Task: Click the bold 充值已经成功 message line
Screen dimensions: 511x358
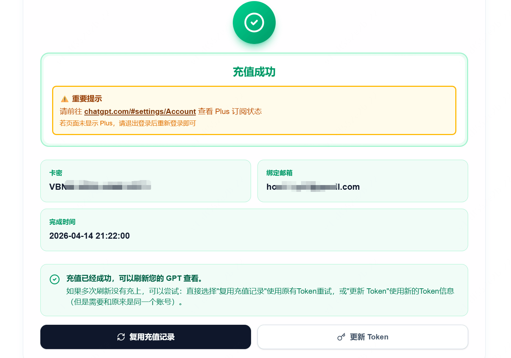Action: 135,278
